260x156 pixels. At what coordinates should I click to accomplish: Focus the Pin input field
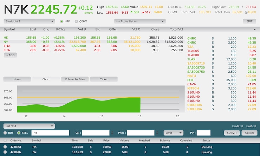(203, 133)
